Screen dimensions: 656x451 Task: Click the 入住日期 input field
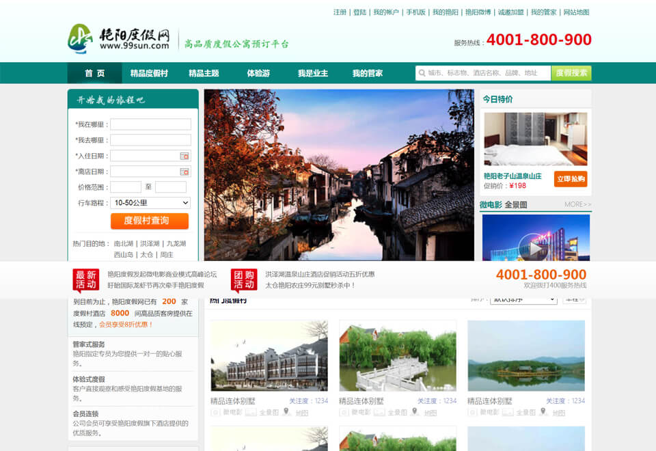pos(150,156)
